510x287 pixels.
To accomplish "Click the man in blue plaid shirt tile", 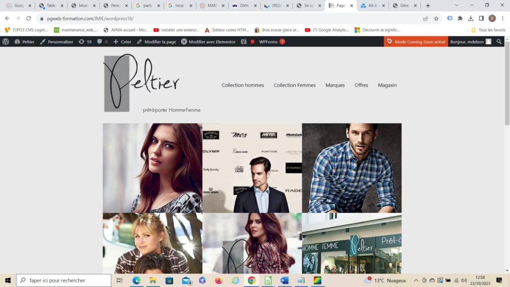I will tap(352, 168).
